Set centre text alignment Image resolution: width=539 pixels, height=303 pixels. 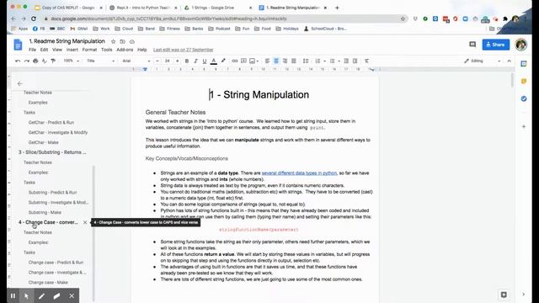click(276, 61)
